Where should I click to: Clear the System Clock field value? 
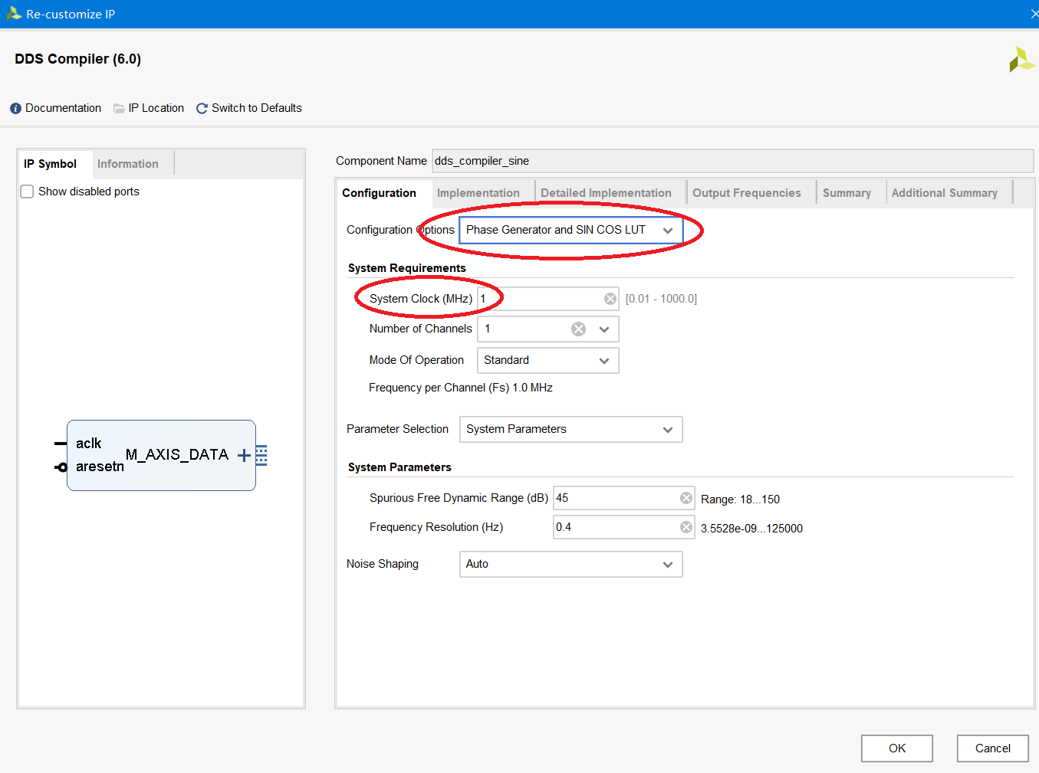pyautogui.click(x=610, y=299)
